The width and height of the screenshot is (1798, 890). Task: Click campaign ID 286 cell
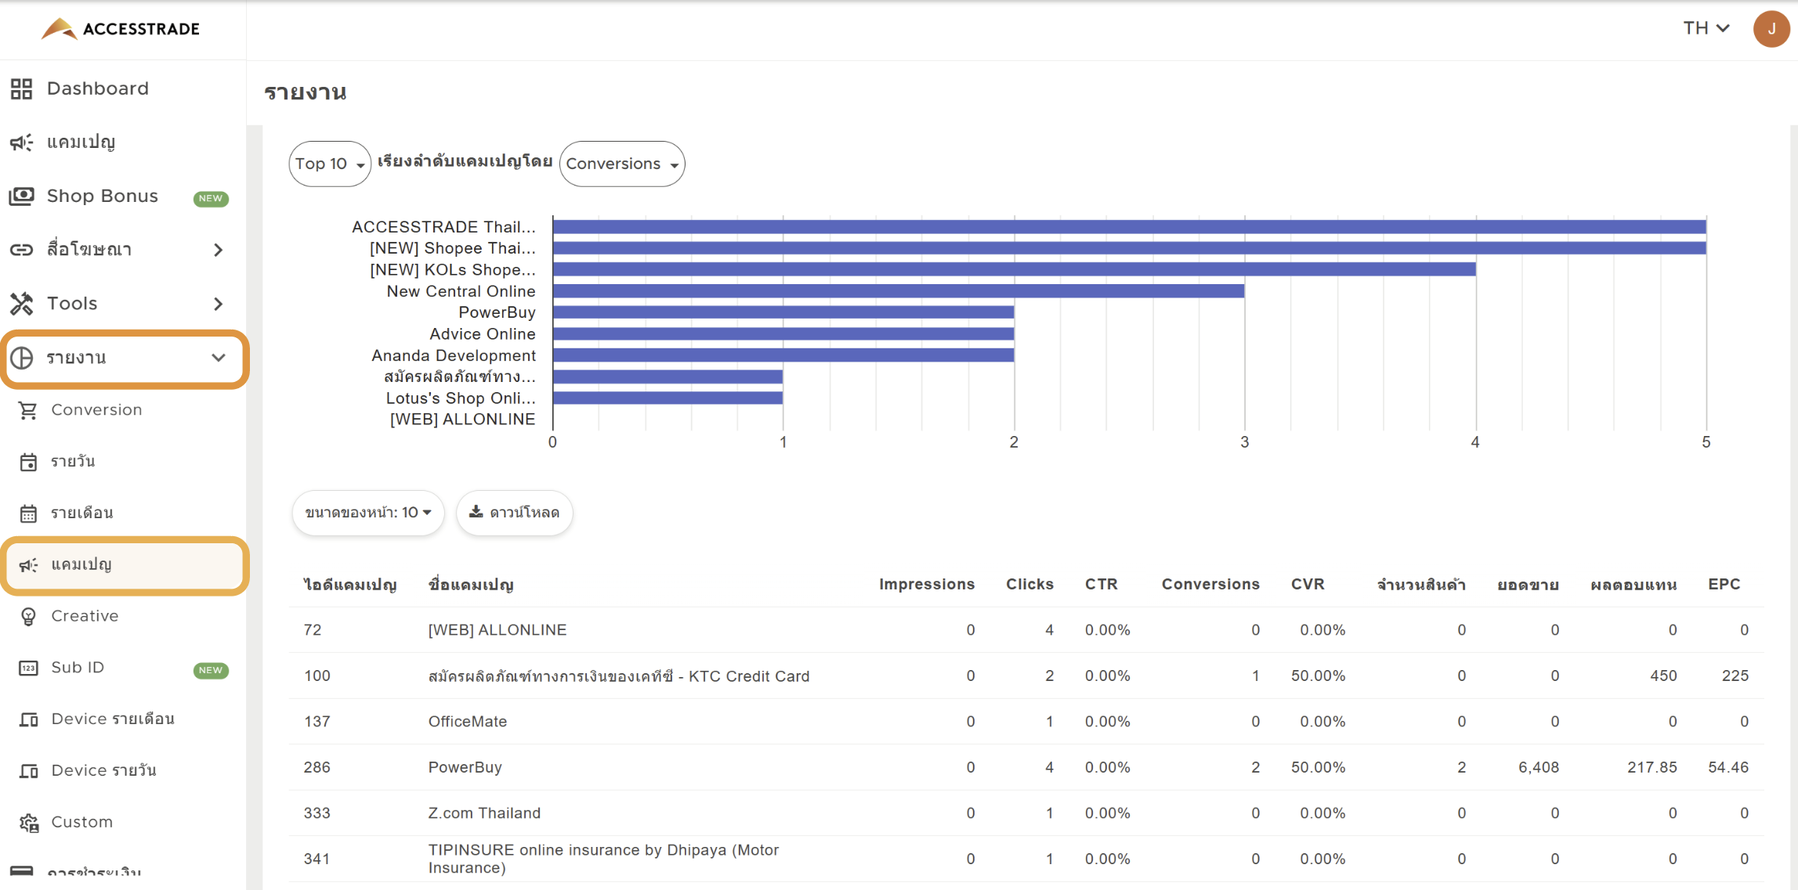[317, 767]
